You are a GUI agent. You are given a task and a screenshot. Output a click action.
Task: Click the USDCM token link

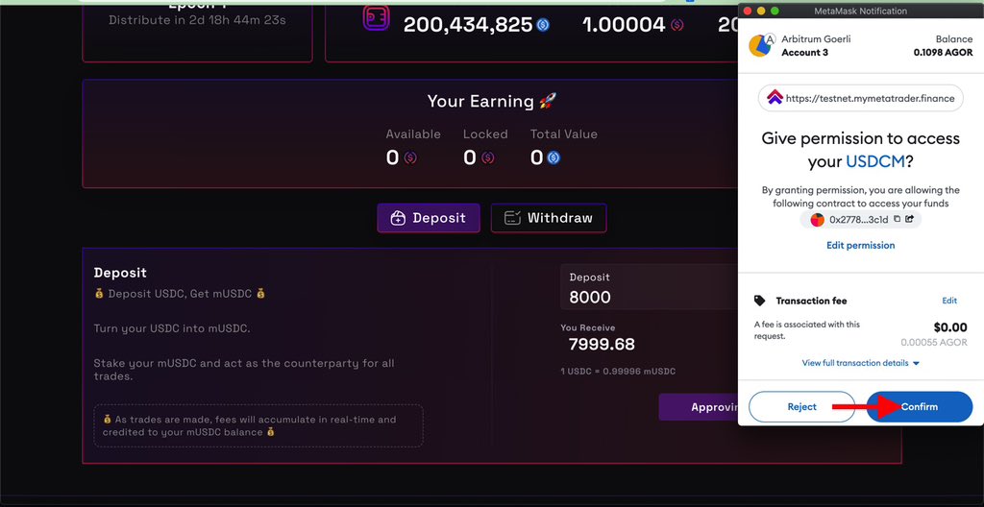(874, 162)
